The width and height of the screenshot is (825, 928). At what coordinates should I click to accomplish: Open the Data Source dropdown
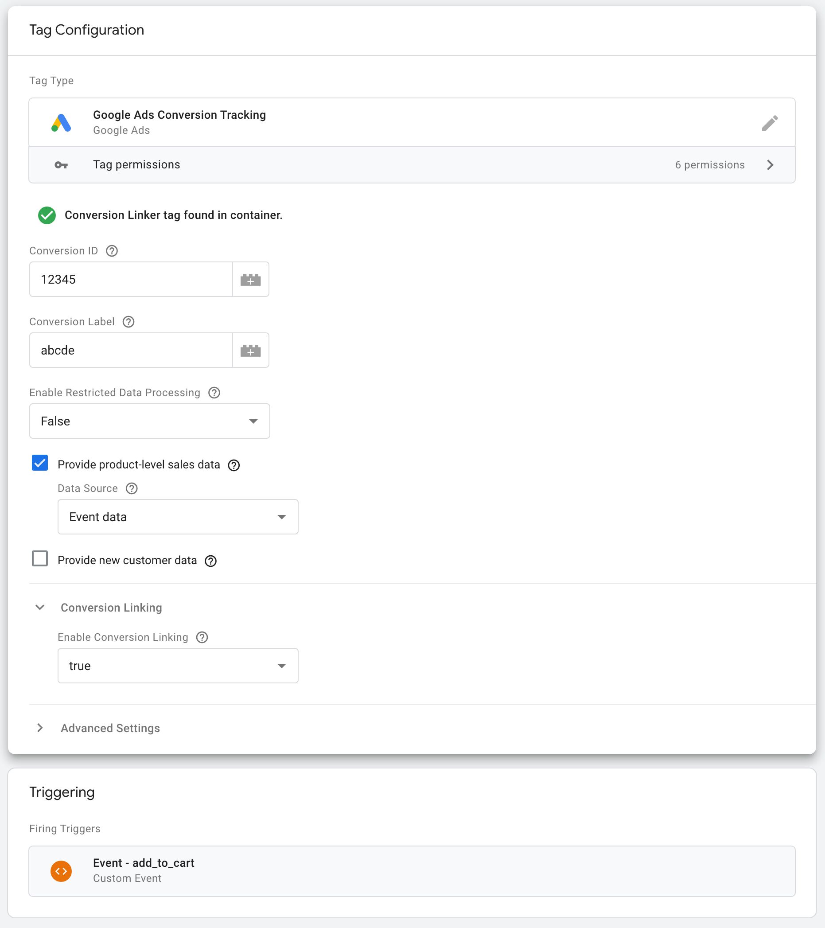(x=178, y=517)
